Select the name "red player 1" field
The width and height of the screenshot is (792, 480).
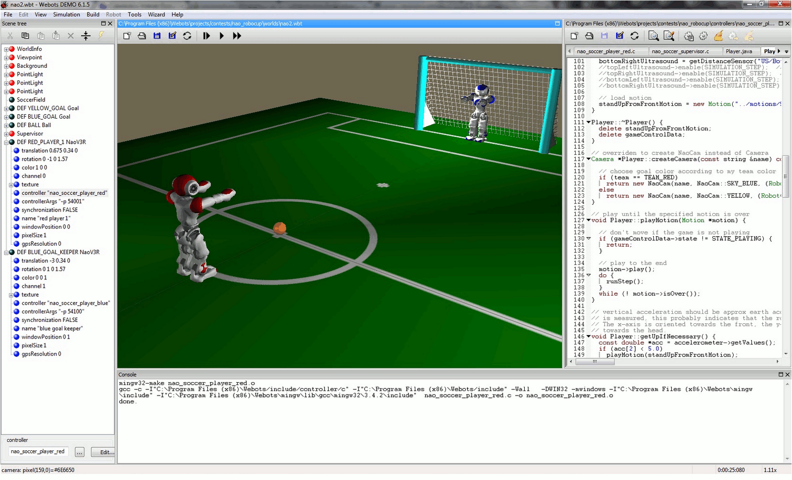(x=46, y=218)
